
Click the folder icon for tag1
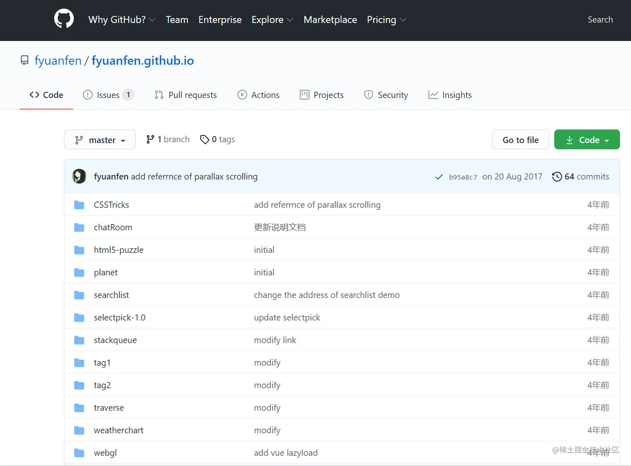coord(79,363)
